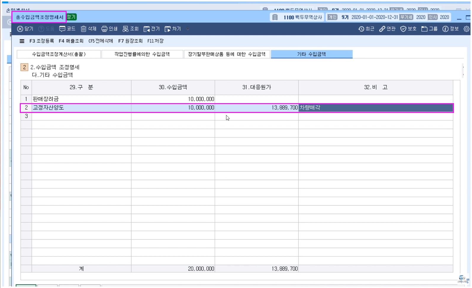This screenshot has height=288, width=472.
Task: Click the 조회 search icon
Action: pyautogui.click(x=125, y=29)
